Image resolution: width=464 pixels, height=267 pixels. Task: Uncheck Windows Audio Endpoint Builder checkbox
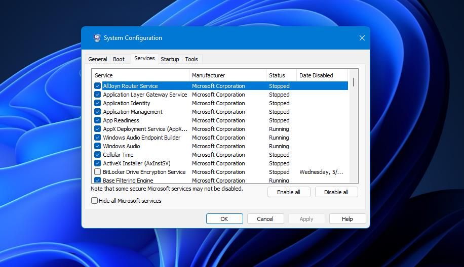tap(97, 138)
